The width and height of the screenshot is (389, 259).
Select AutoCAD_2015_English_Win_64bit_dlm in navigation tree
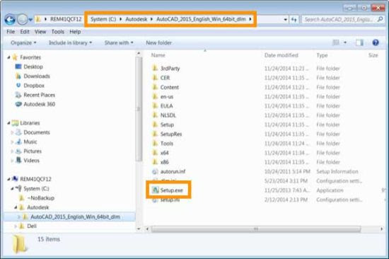point(75,217)
